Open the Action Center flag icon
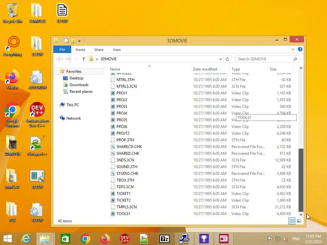Screen dimensions: 327x245 270,239
